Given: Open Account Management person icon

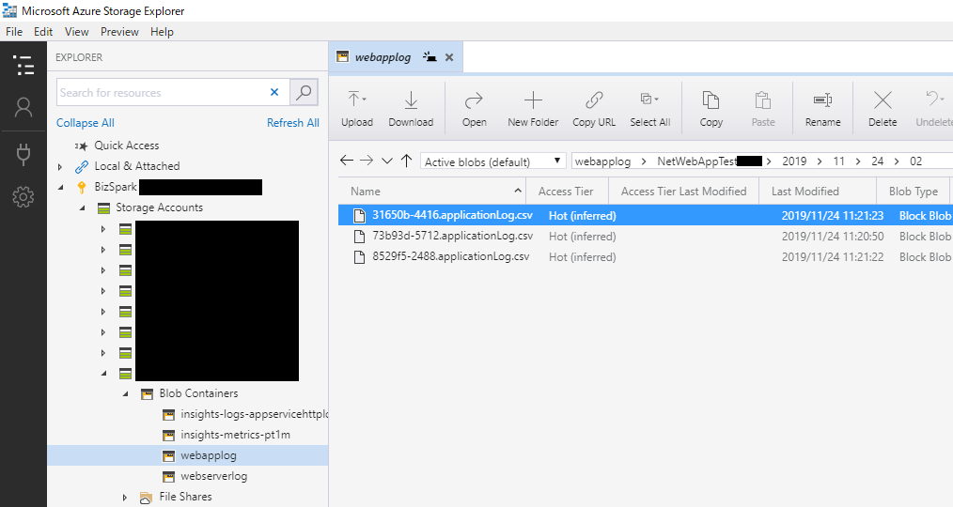Looking at the screenshot, I should pos(23,107).
